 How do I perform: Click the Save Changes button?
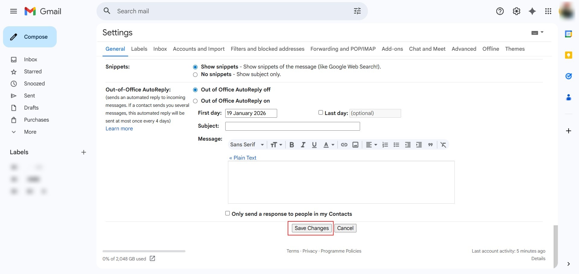point(312,228)
